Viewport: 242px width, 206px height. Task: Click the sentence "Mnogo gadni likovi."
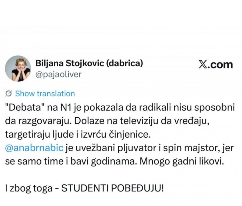pos(182,162)
